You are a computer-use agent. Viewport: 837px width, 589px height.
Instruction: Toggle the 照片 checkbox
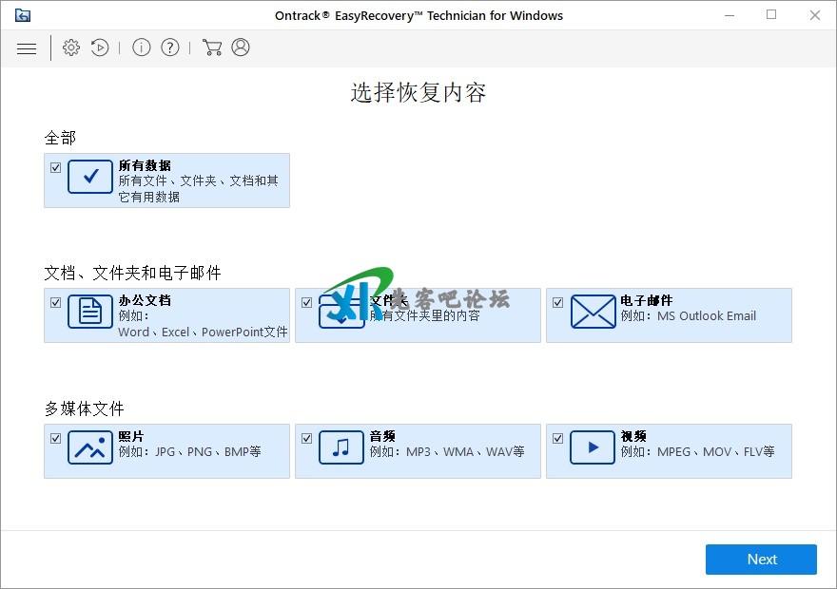pos(56,438)
